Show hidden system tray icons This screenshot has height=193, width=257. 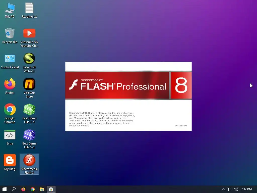[x=224, y=189]
